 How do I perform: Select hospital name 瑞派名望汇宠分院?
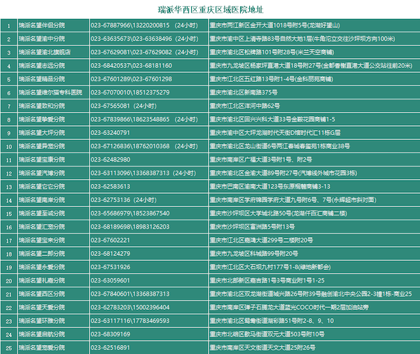[42, 227]
